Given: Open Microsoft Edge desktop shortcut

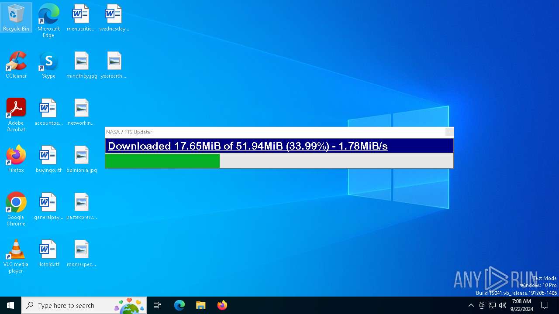Looking at the screenshot, I should pos(48,20).
